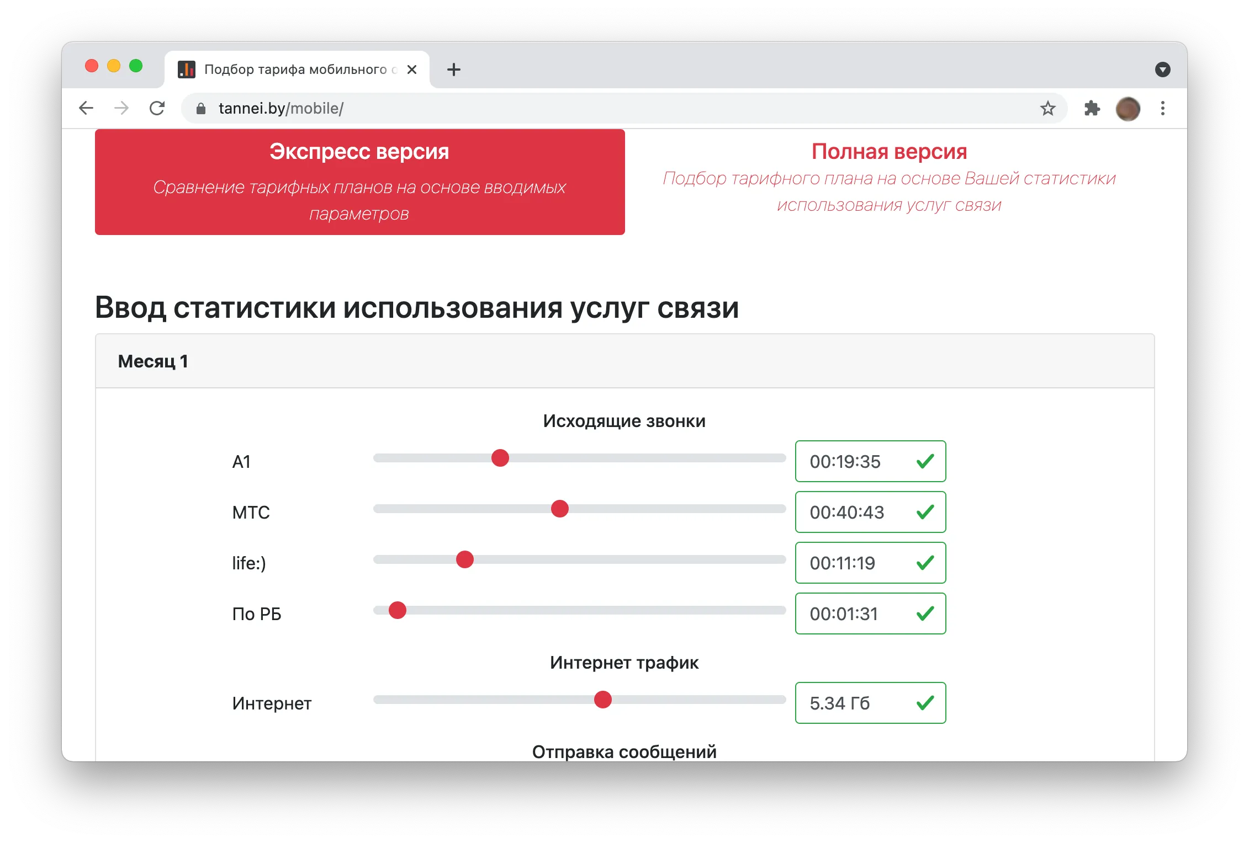Open a new browser tab
This screenshot has width=1249, height=843.
click(x=454, y=70)
